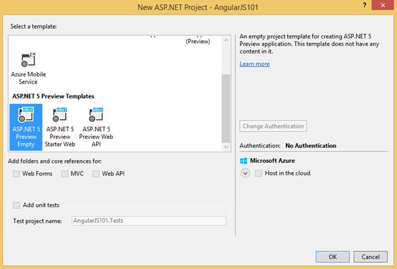Open the Learn more link
Viewport: 397px width, 269px height.
[254, 64]
